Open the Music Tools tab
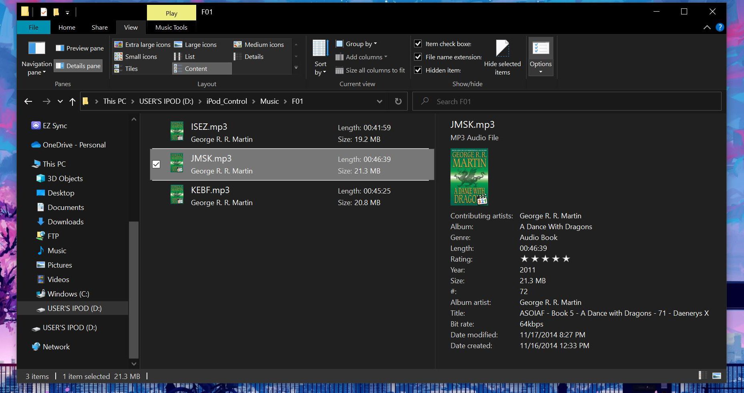 [x=171, y=27]
